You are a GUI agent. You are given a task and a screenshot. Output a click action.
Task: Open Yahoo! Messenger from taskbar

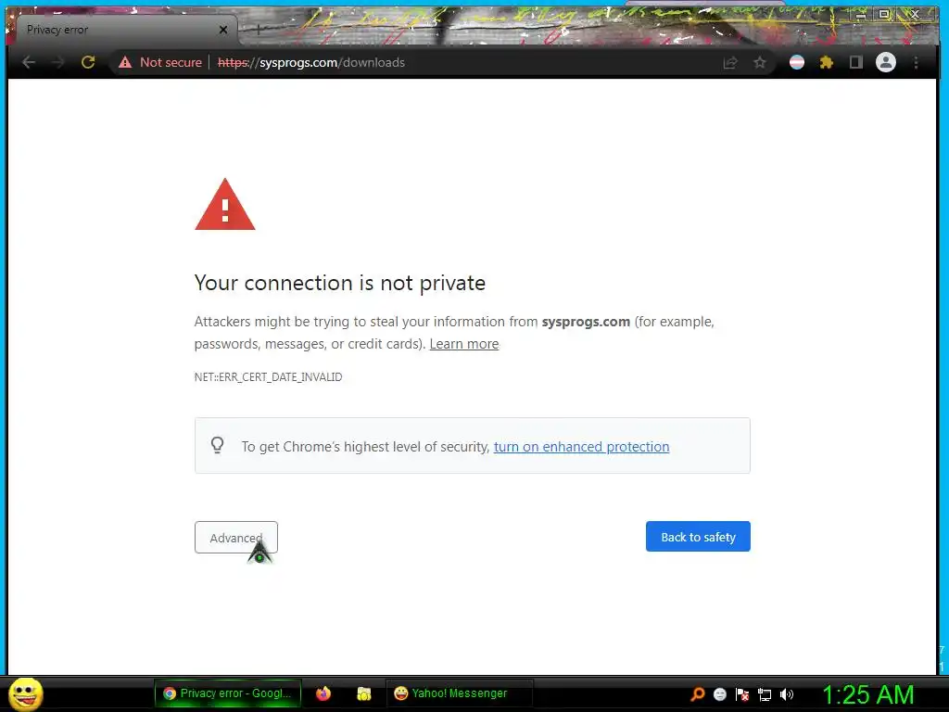[x=460, y=693]
